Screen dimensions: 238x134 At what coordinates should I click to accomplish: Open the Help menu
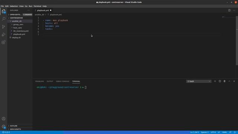click(x=45, y=6)
